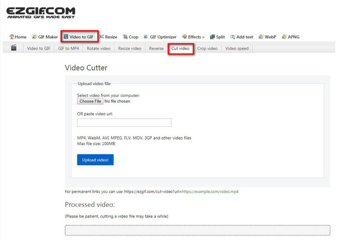Switch to Video speed tab
The width and height of the screenshot is (337, 241).
(x=237, y=48)
